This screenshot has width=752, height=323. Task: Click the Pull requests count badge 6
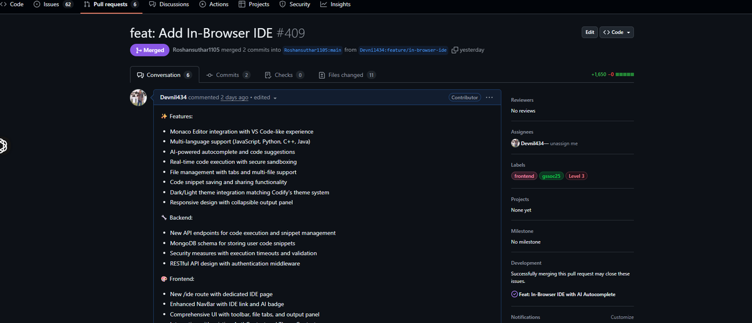point(135,4)
